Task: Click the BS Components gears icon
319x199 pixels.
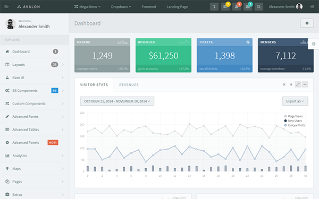Action: pos(7,91)
